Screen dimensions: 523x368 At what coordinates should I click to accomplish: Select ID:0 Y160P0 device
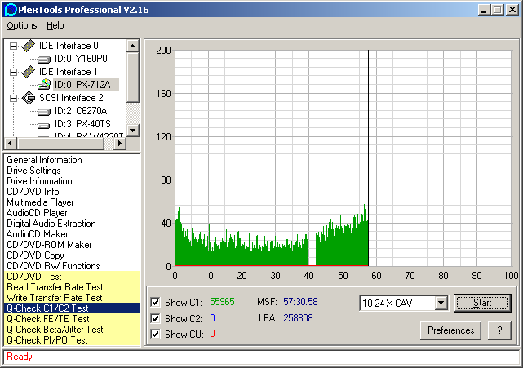[x=81, y=59]
